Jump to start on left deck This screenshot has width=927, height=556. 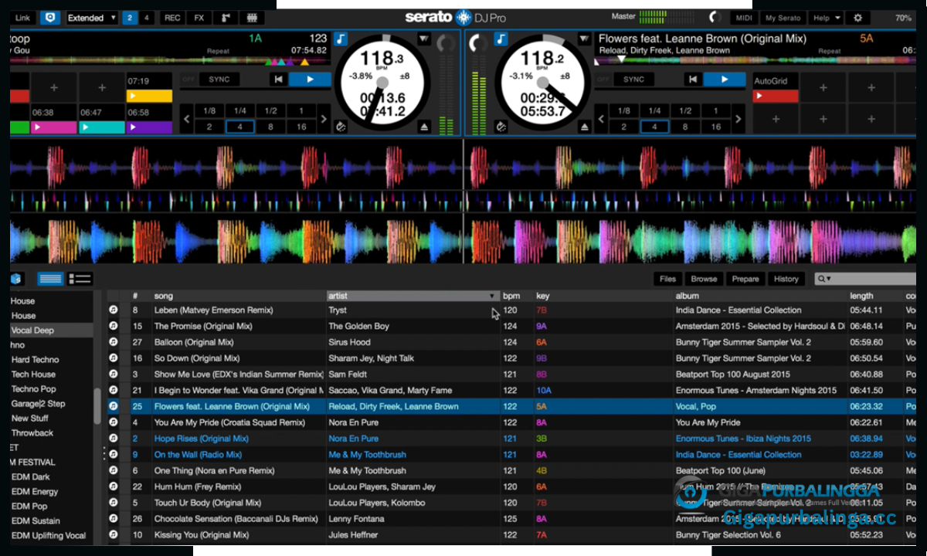click(x=278, y=79)
